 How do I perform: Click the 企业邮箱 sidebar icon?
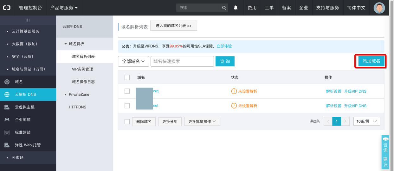pyautogui.click(x=7, y=120)
